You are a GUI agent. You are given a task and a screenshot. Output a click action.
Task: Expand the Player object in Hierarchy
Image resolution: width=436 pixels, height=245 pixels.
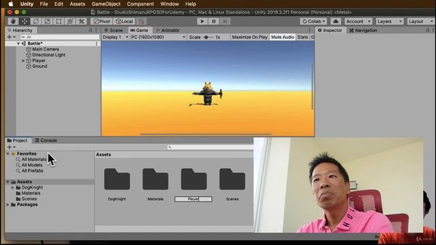[x=23, y=61]
